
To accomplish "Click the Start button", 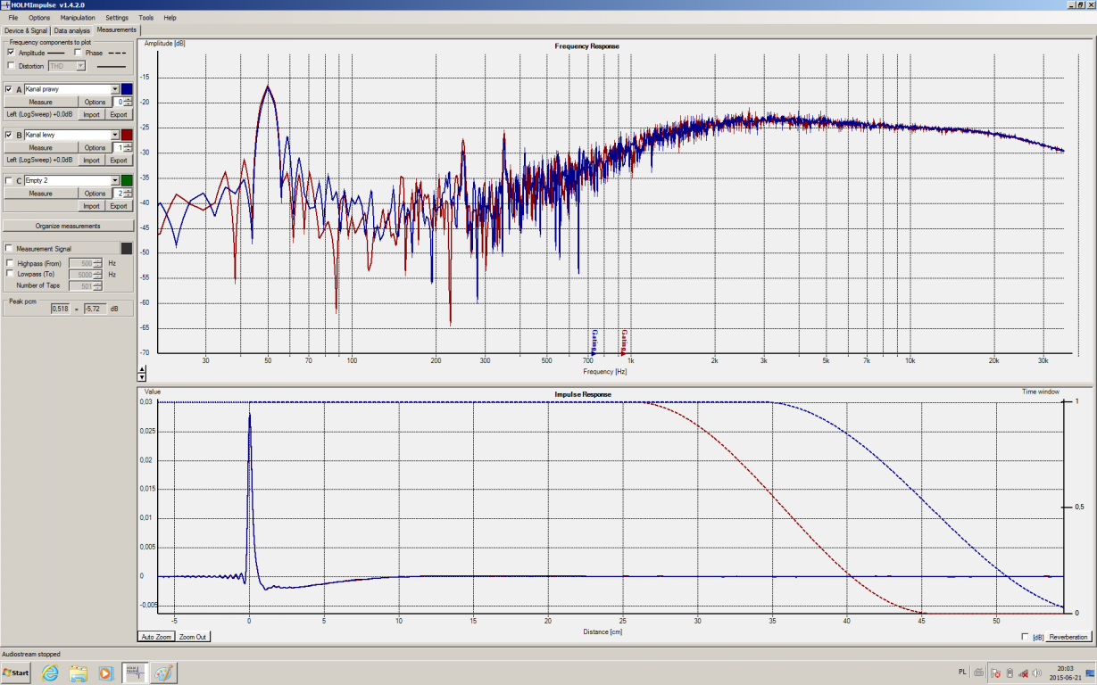I will (x=17, y=673).
